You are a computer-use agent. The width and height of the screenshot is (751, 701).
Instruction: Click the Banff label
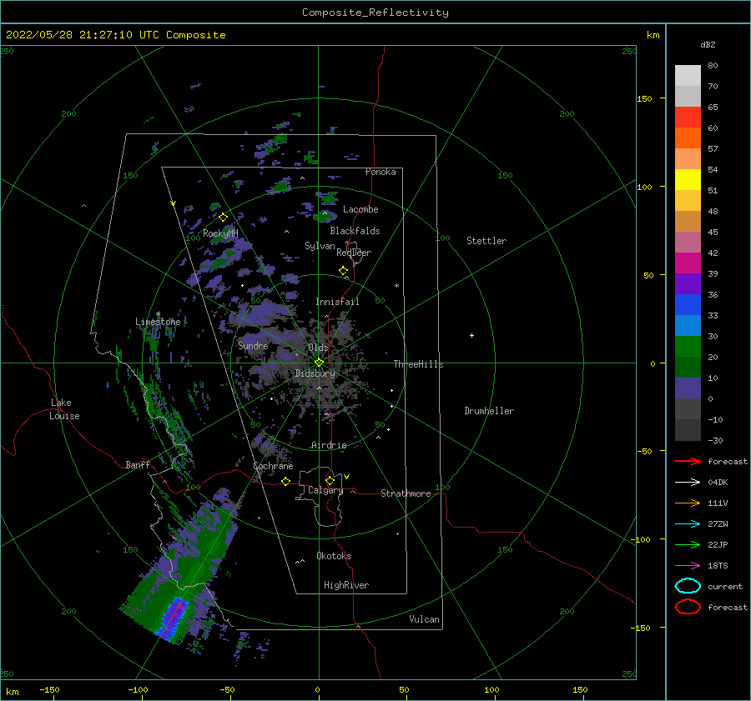[138, 464]
